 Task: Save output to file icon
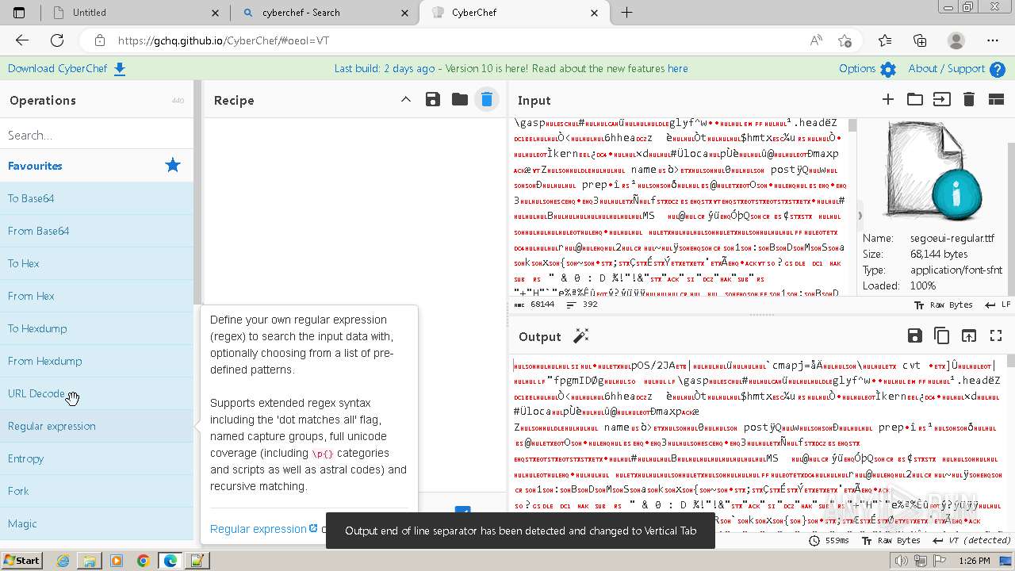[915, 336]
